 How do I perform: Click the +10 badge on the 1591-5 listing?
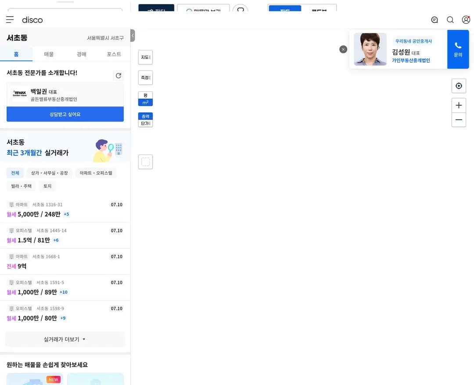click(x=64, y=292)
